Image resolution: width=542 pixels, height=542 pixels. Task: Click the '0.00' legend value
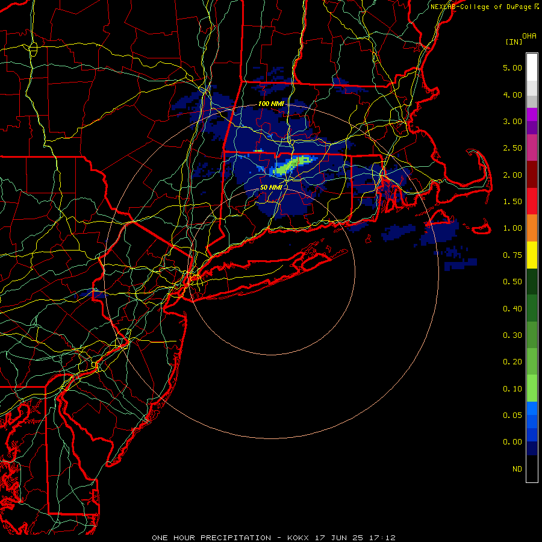512,442
